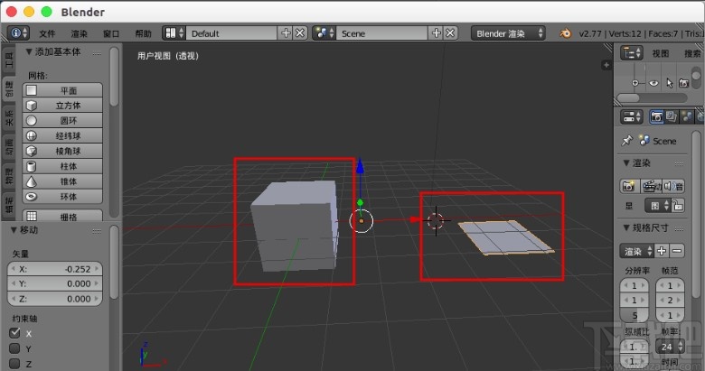Image resolution: width=705 pixels, height=371 pixels.
Task: Toggle outliner selectable cursor icon
Action: [669, 83]
